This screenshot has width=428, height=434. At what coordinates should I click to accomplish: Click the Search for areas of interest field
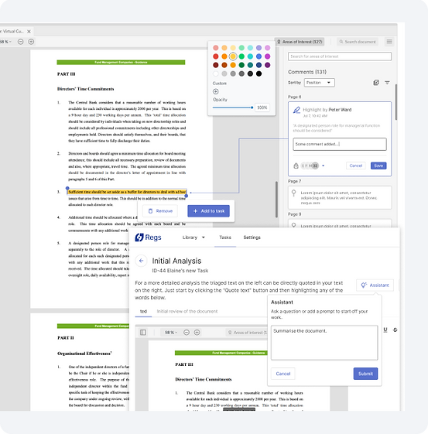pos(340,56)
